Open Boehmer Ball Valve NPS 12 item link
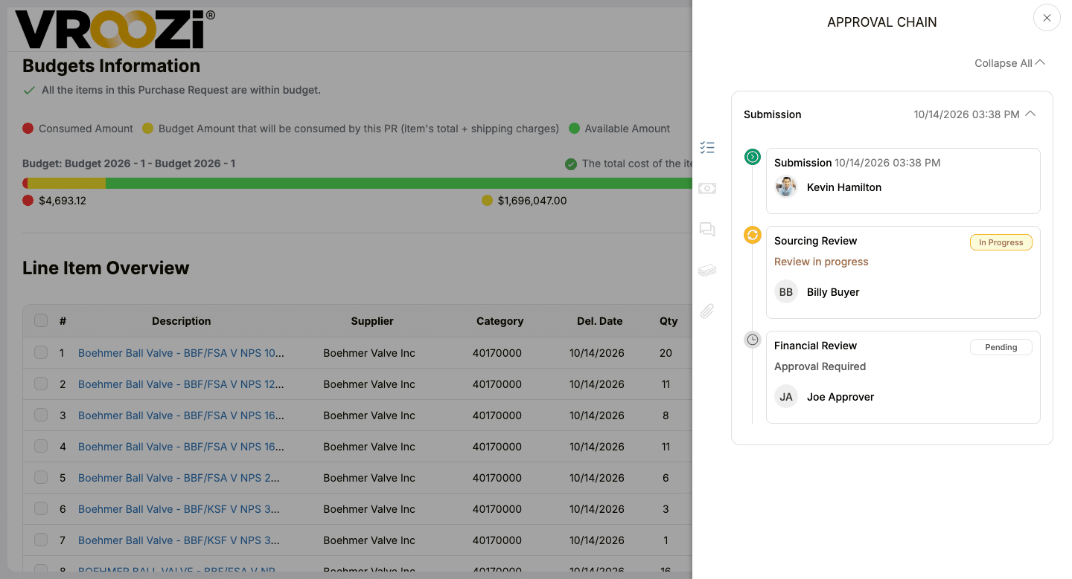This screenshot has height=579, width=1072. [x=181, y=384]
